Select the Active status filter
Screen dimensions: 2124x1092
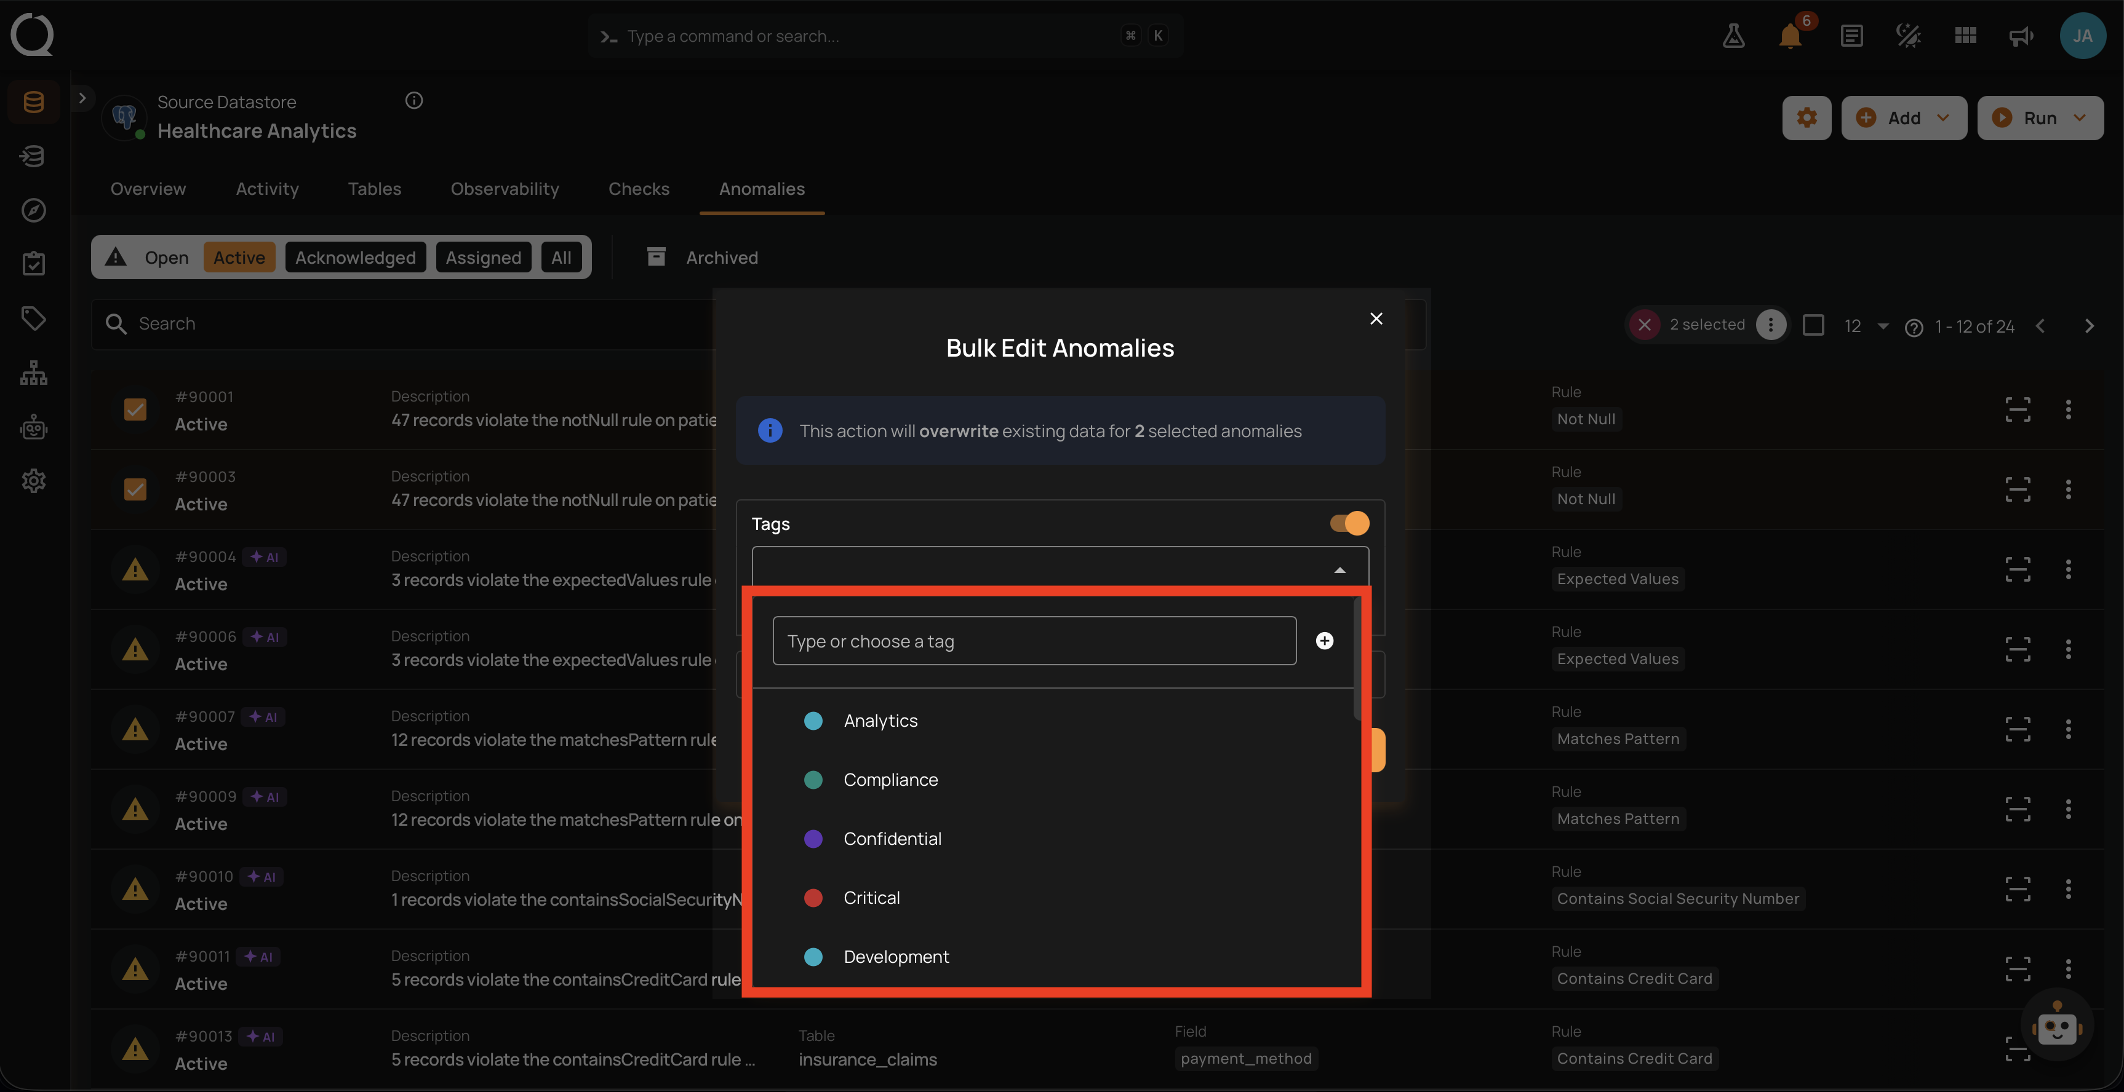[239, 257]
